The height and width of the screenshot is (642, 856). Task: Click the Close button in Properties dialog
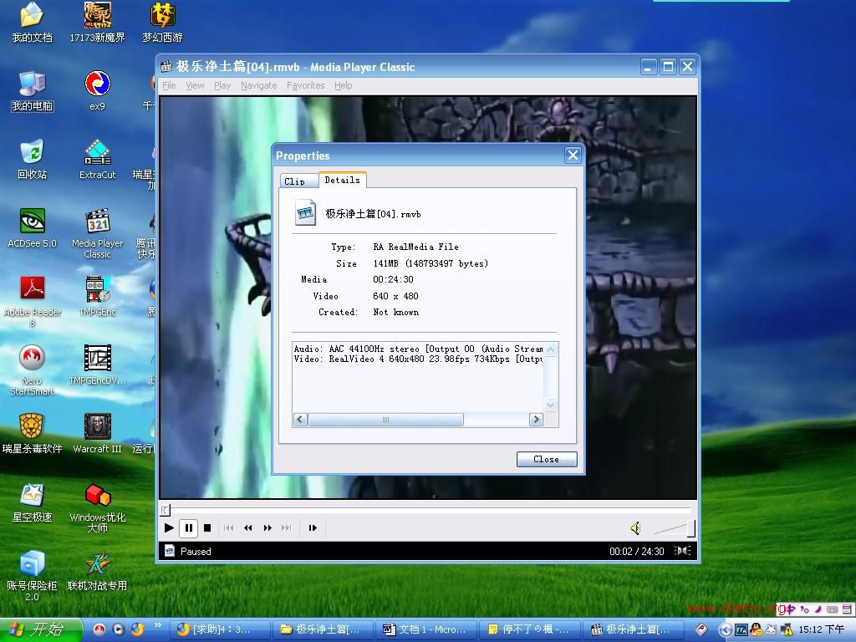tap(547, 459)
